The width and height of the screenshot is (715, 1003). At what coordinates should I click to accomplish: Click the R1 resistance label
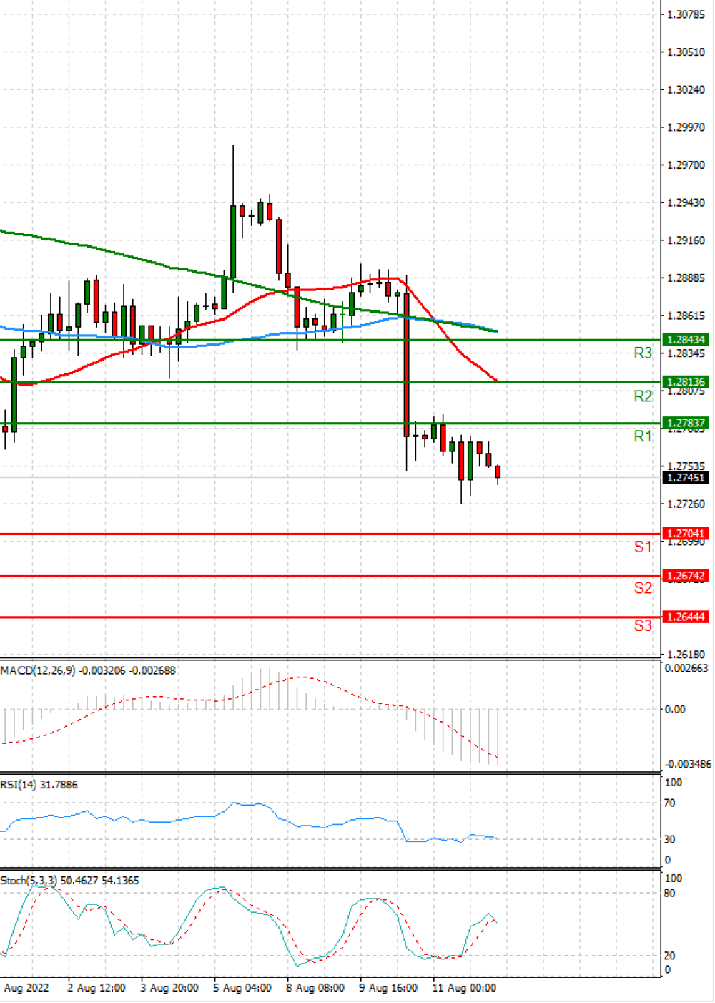(x=643, y=436)
